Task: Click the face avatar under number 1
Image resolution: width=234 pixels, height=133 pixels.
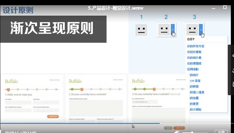Action: (x=141, y=30)
